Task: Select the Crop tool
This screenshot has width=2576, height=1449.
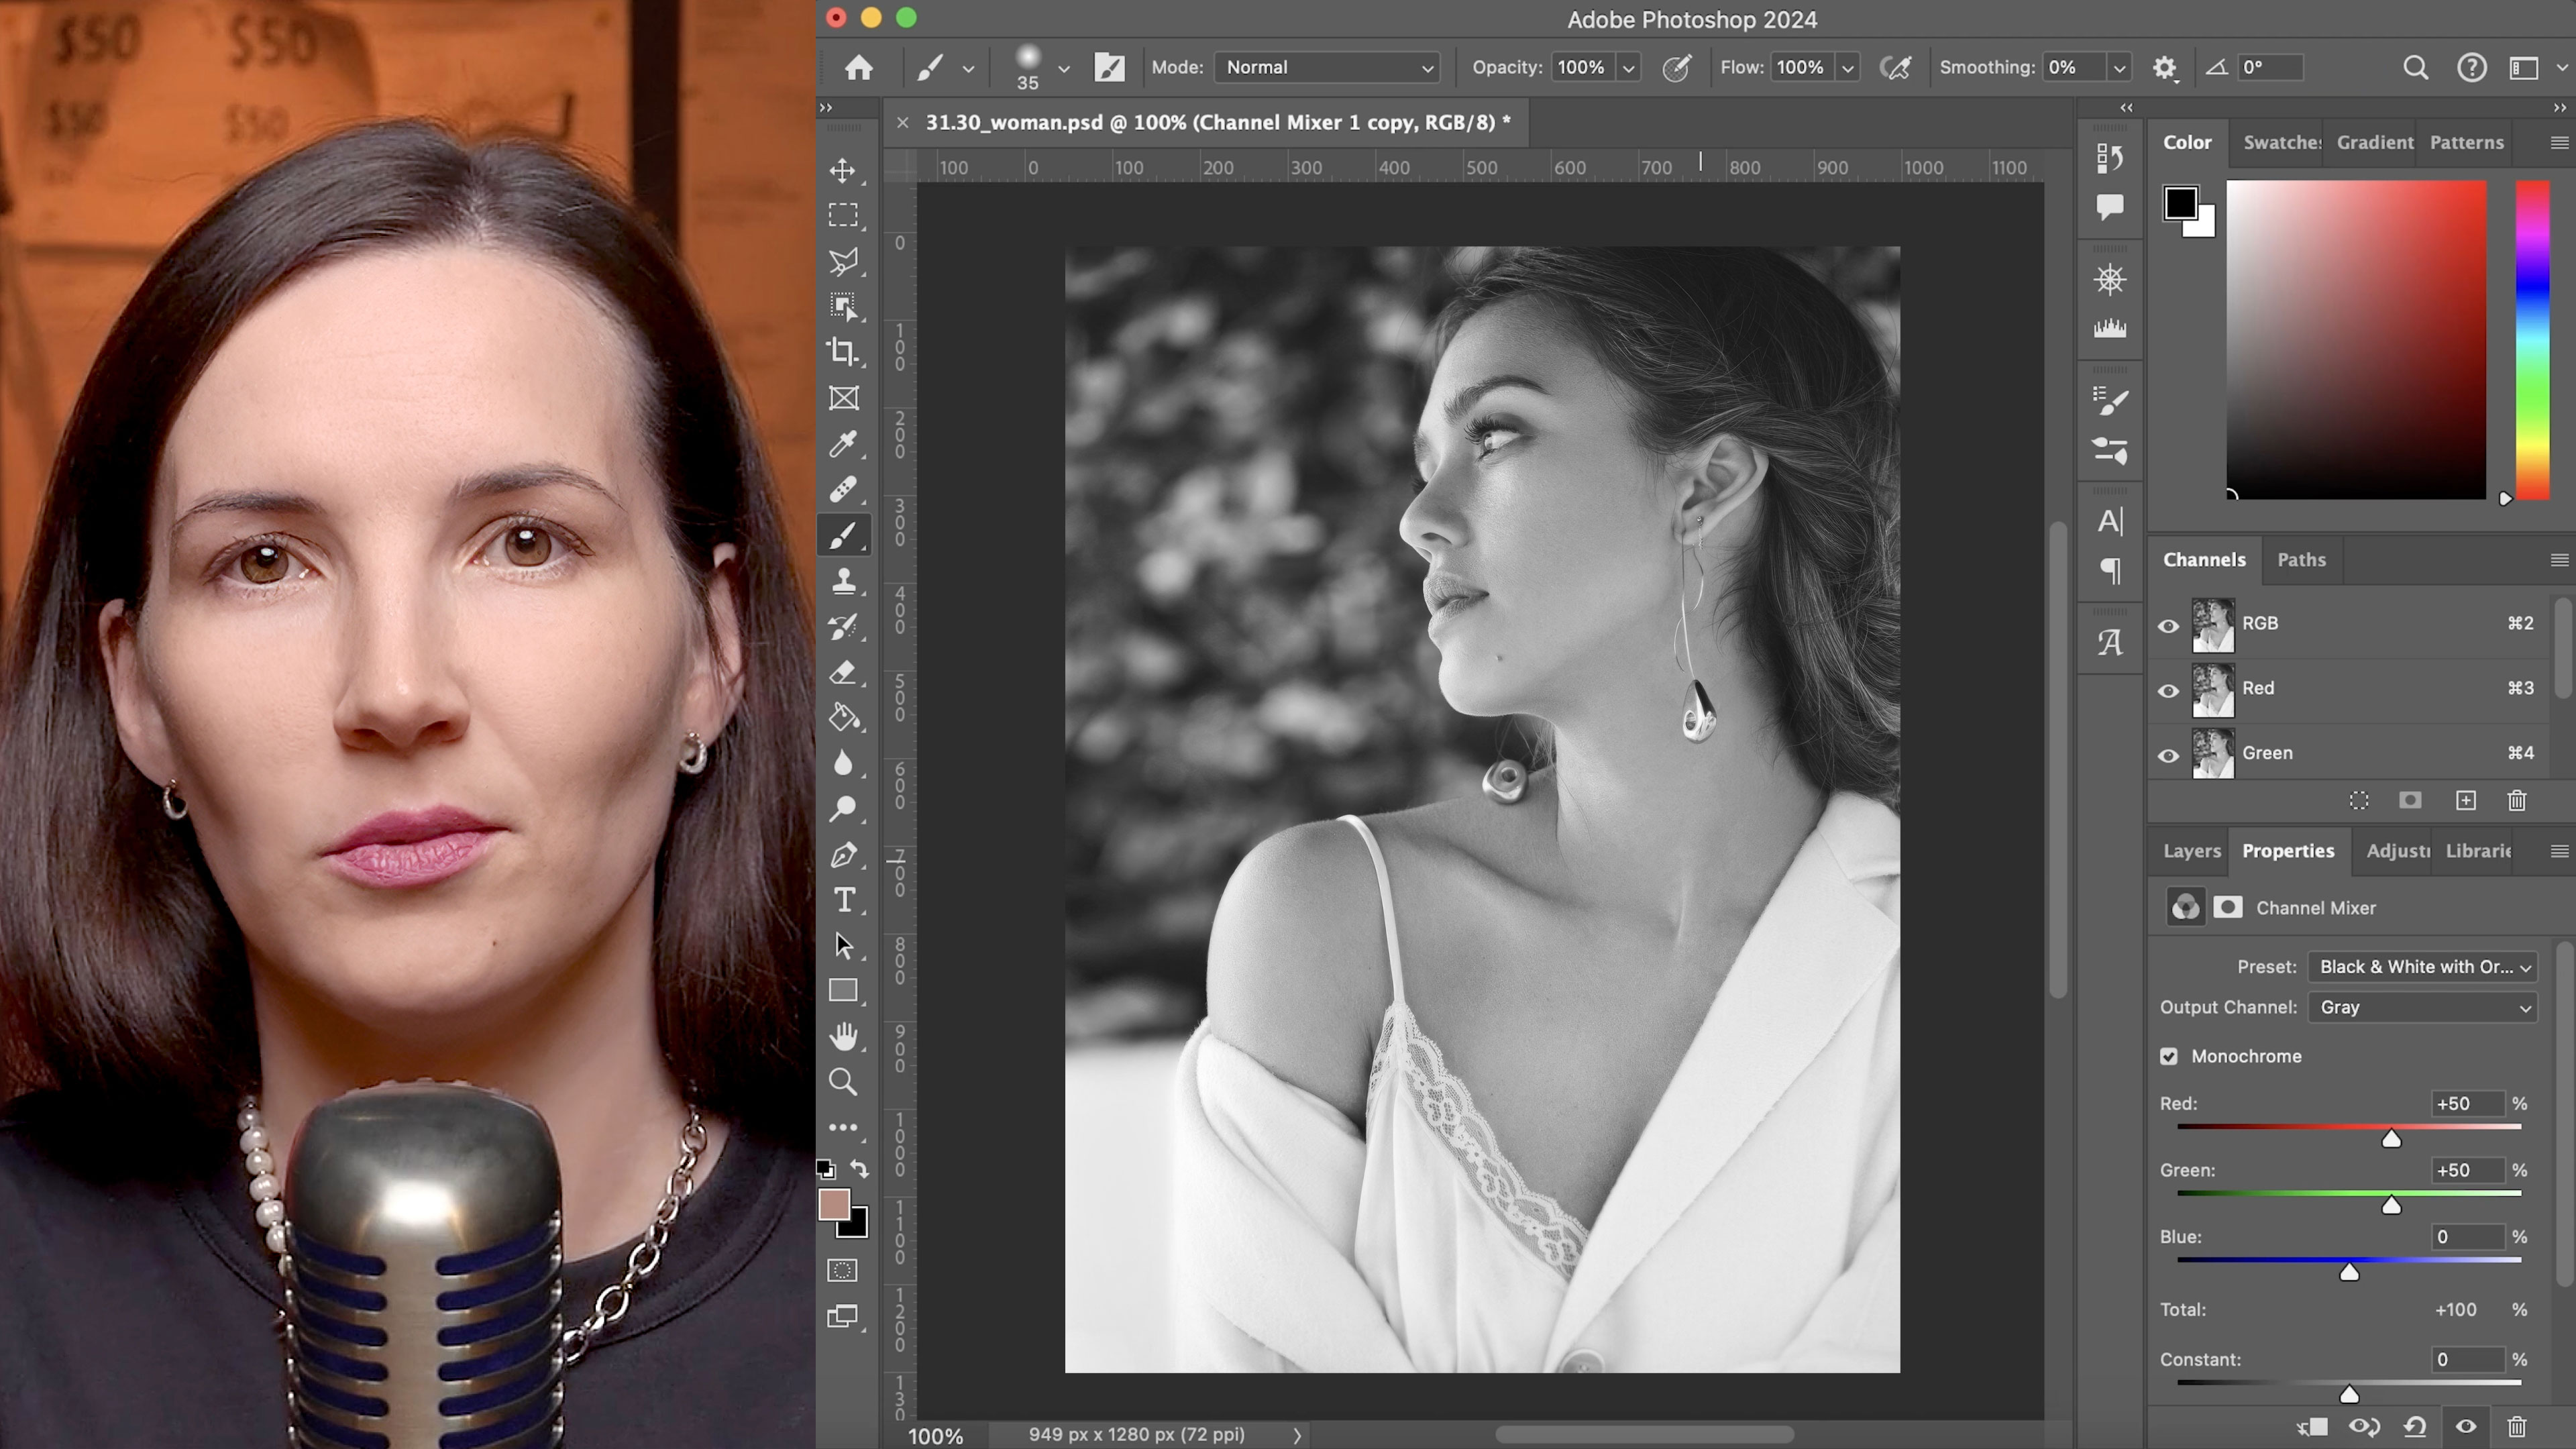Action: click(843, 352)
